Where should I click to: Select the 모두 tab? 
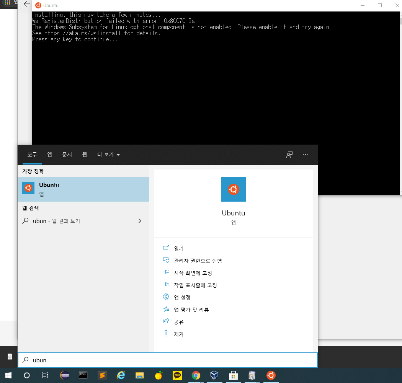pyautogui.click(x=32, y=155)
